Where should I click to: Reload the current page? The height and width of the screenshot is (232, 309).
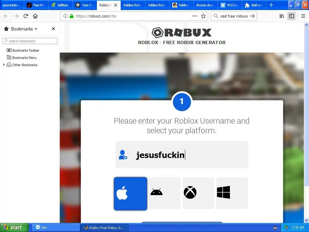[26, 16]
